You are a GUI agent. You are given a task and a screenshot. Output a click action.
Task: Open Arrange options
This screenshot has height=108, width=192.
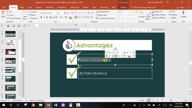(x=142, y=15)
